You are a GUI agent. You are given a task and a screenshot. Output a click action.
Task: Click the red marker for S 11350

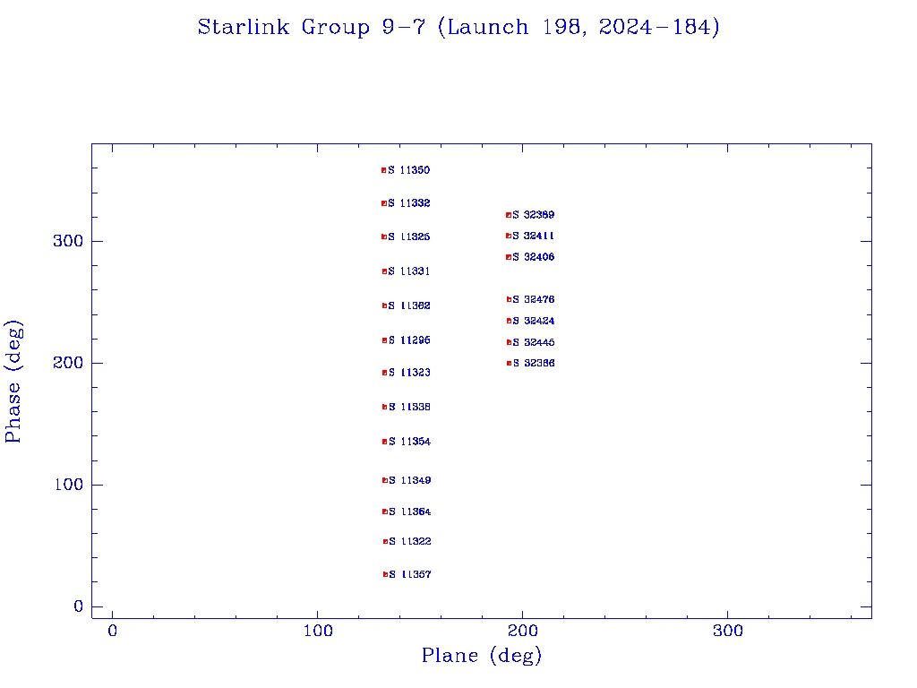point(383,170)
